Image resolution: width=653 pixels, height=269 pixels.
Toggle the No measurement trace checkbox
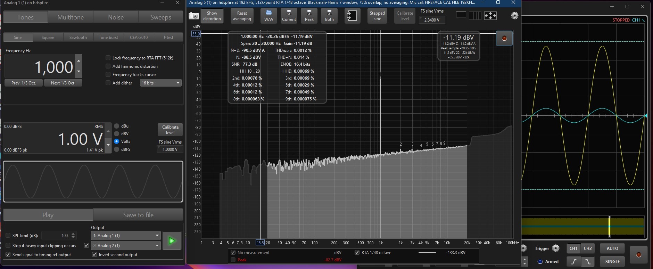[x=233, y=253]
